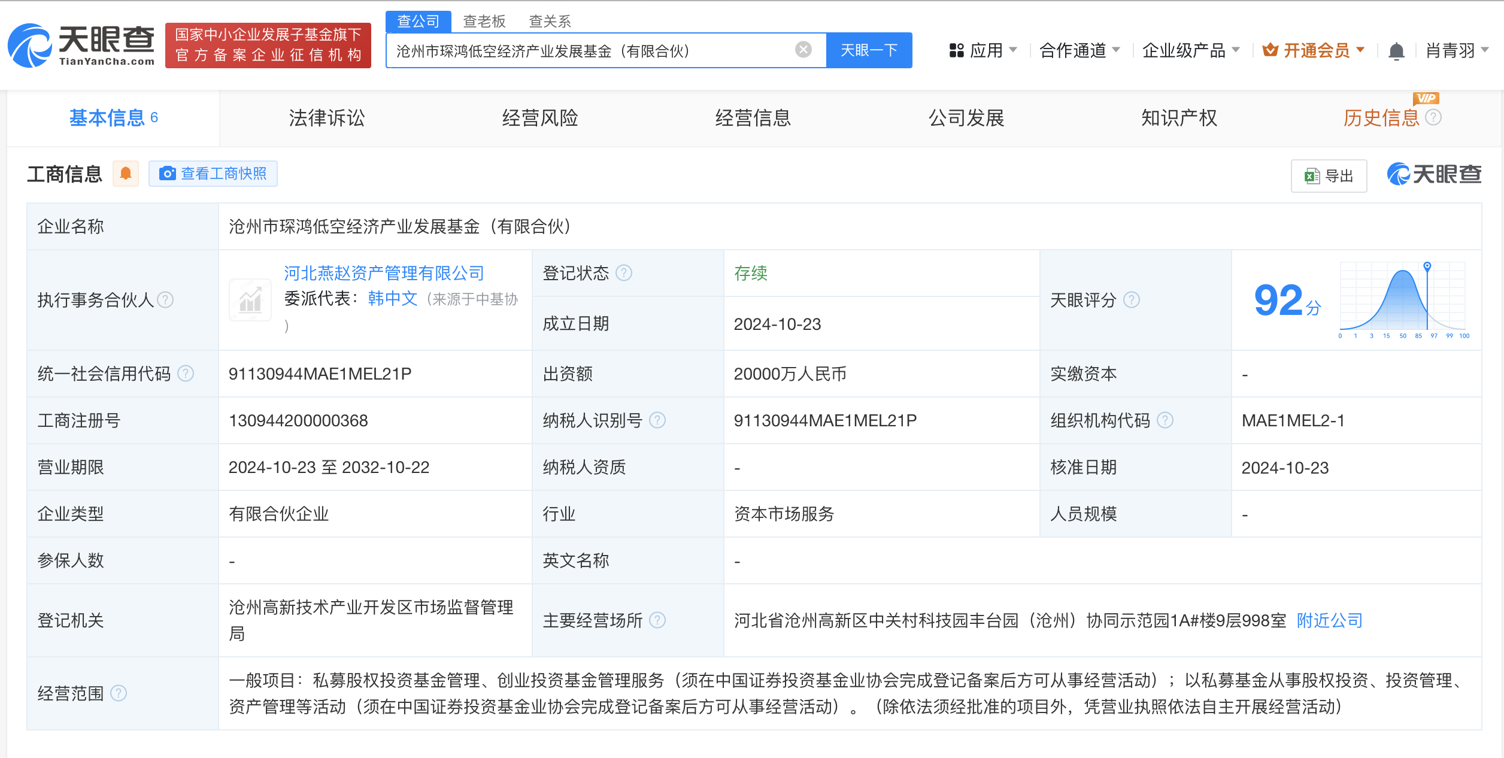Switch to the 查老板 search tab
The height and width of the screenshot is (758, 1504).
pyautogui.click(x=483, y=20)
